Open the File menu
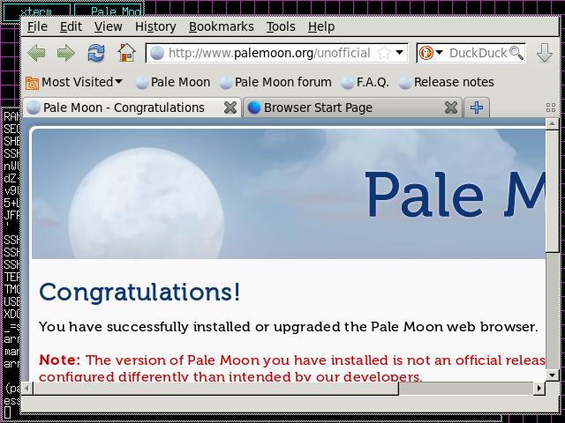 37,26
